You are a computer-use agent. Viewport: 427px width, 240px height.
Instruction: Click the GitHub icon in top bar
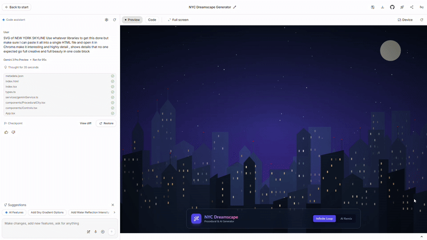pos(392,7)
